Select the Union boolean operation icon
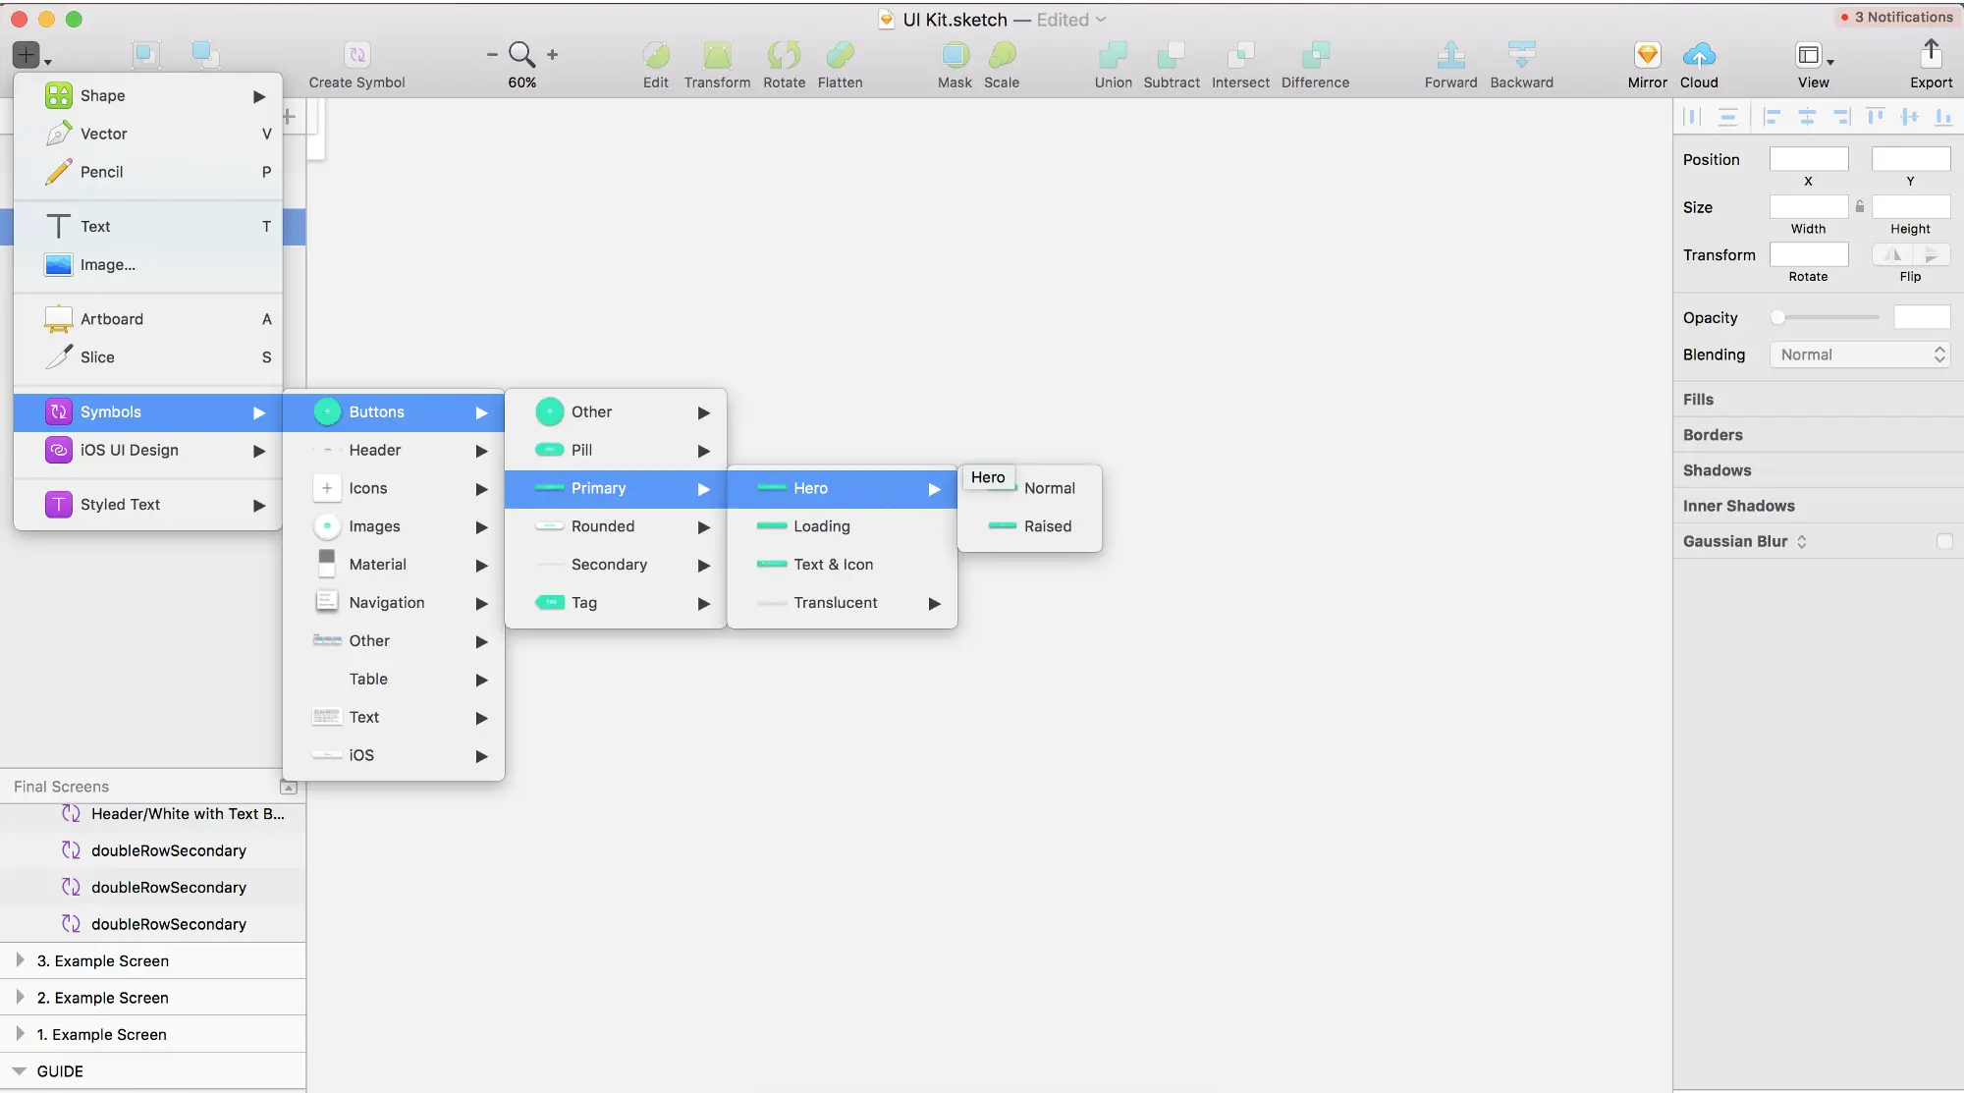The width and height of the screenshot is (1964, 1093). (x=1113, y=55)
